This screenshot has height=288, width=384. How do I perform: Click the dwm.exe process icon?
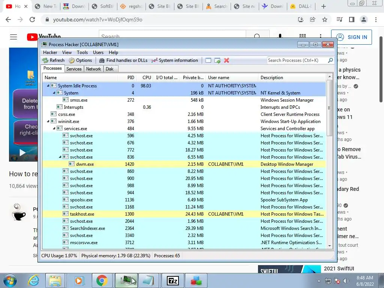click(x=72, y=164)
